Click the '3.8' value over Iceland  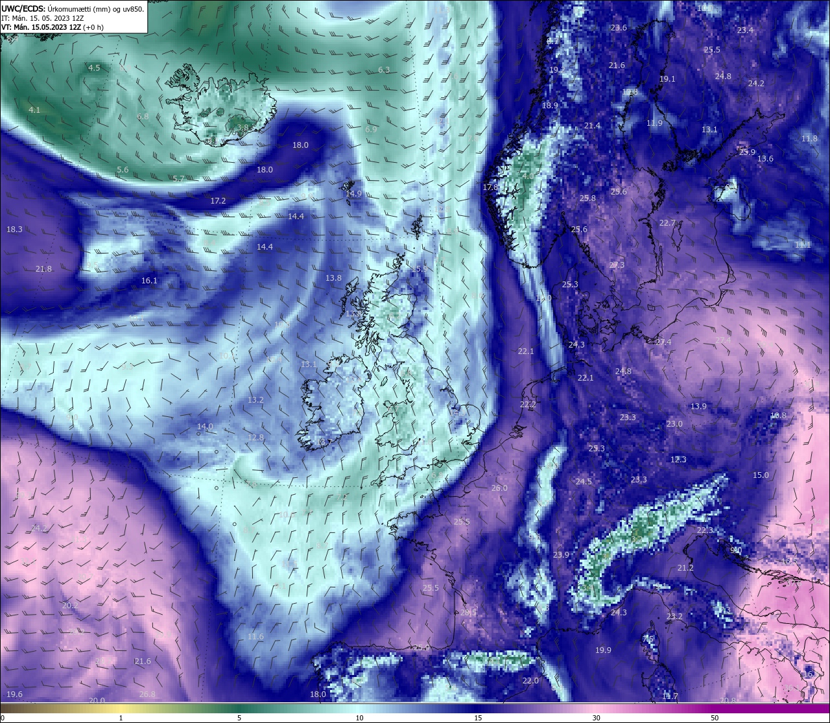(x=243, y=128)
